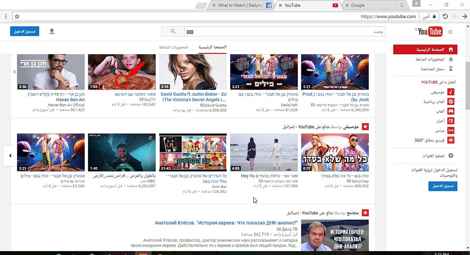Open the الصفحة الرئيسية tab
470x255 pixels.
click(213, 47)
